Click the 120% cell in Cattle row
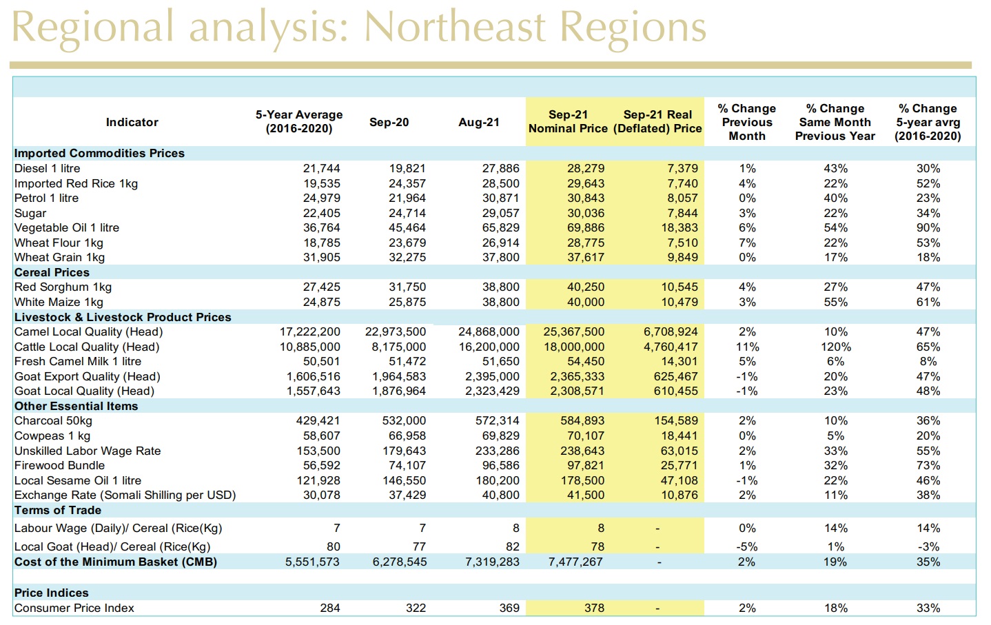The image size is (991, 625). click(835, 347)
